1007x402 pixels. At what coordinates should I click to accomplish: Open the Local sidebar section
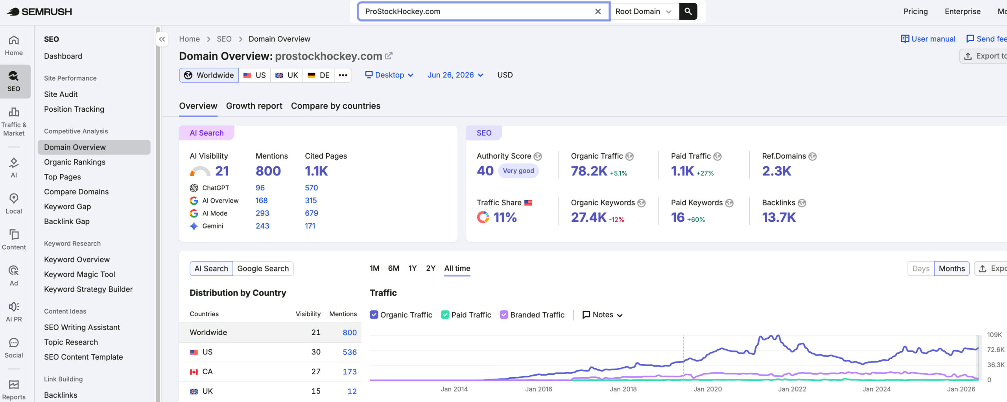pos(14,204)
